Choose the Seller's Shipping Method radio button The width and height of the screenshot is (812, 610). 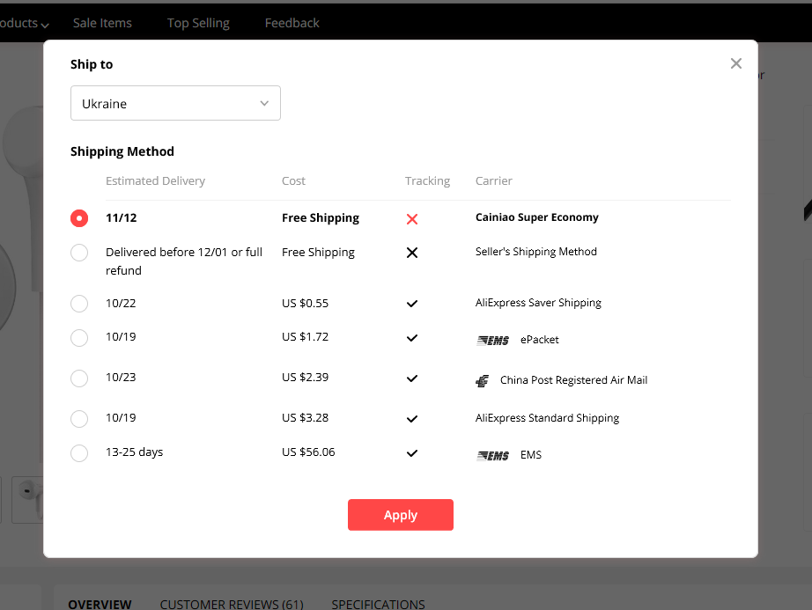79,253
